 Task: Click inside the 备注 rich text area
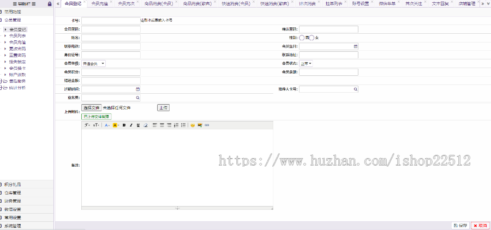[177, 167]
